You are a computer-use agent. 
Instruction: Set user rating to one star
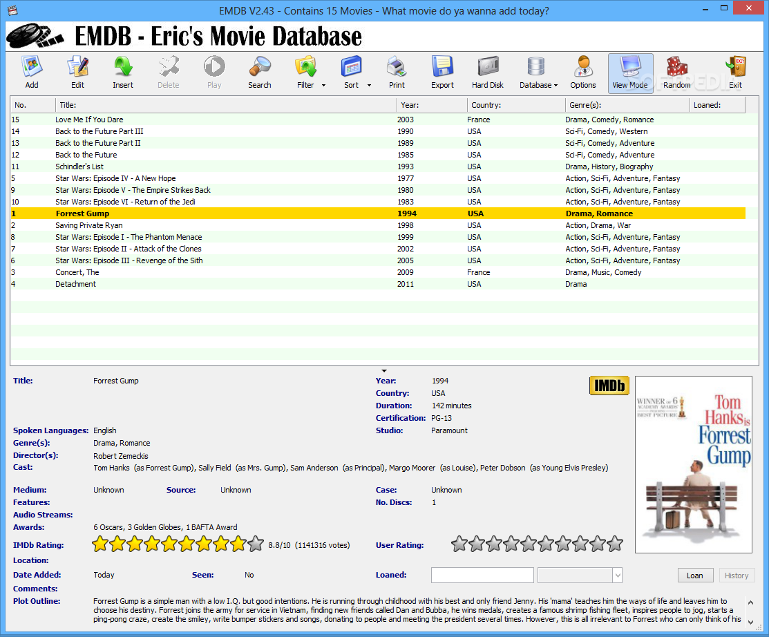[459, 544]
